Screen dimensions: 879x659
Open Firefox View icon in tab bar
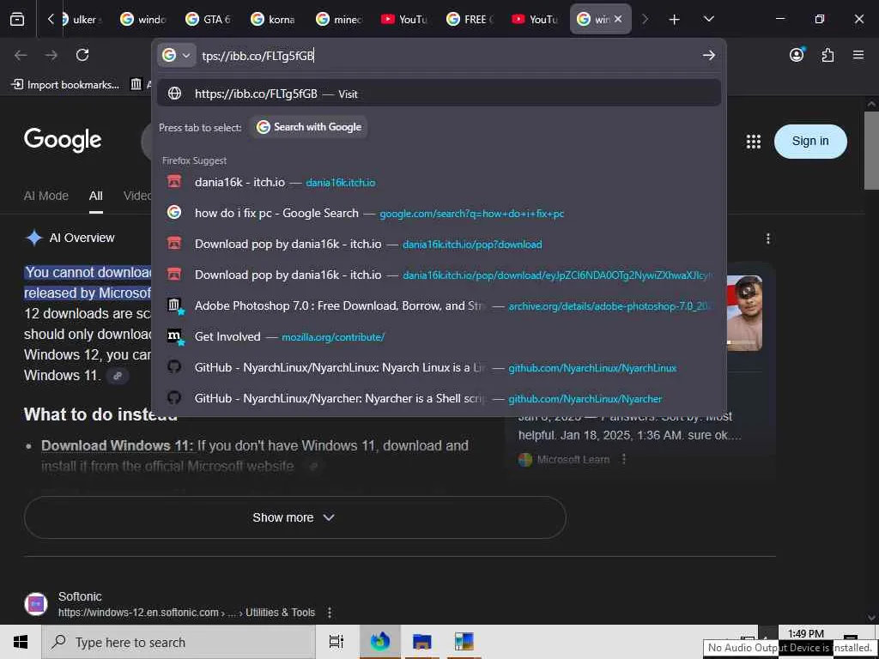(x=17, y=19)
